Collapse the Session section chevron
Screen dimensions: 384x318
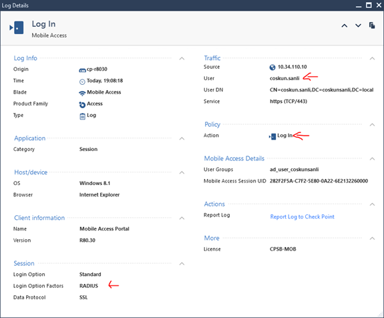[x=182, y=264]
